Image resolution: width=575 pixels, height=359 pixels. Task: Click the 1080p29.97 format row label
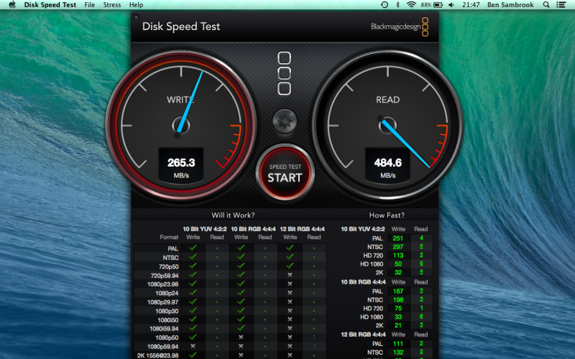tap(163, 302)
